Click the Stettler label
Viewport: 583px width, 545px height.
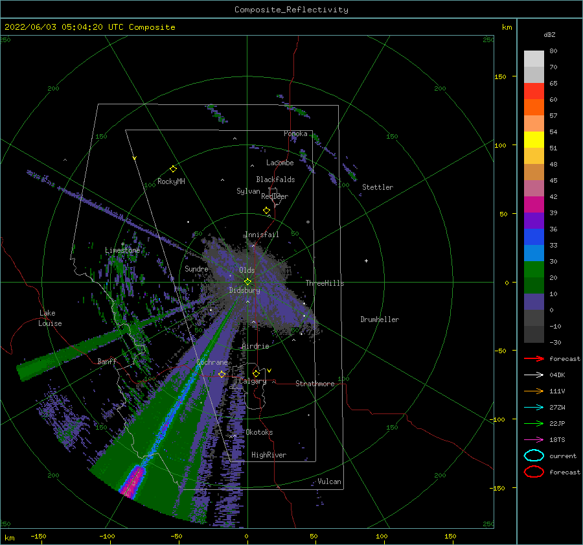pyautogui.click(x=378, y=187)
